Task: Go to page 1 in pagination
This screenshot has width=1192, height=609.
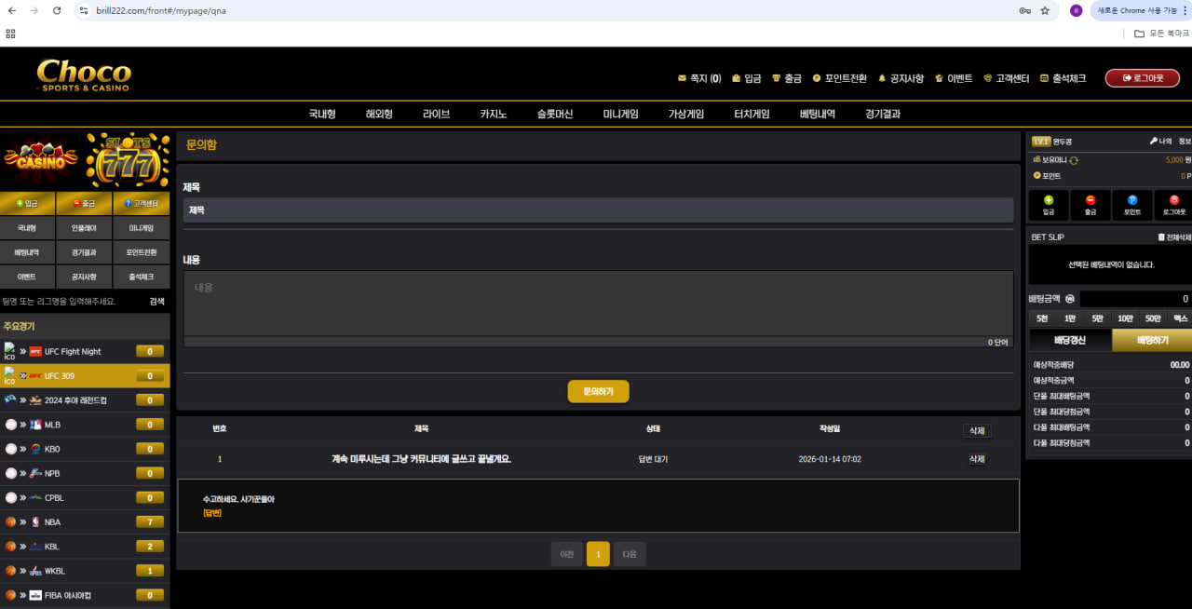Action: tap(598, 555)
